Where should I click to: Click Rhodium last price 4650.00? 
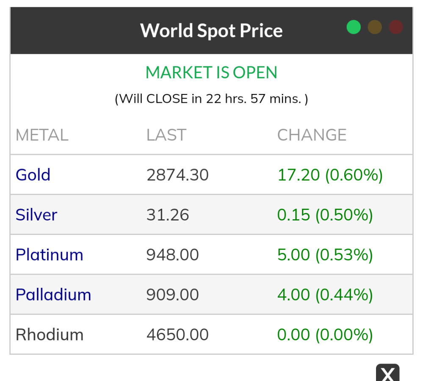click(177, 335)
